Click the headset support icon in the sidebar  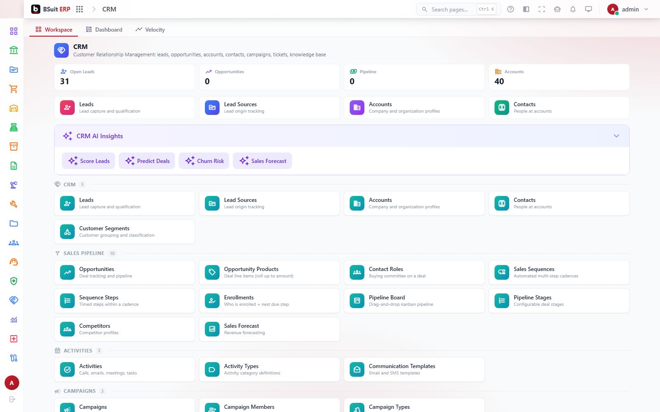[14, 262]
